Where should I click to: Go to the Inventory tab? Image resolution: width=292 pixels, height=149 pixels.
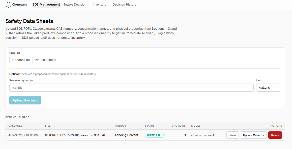click(x=99, y=5)
